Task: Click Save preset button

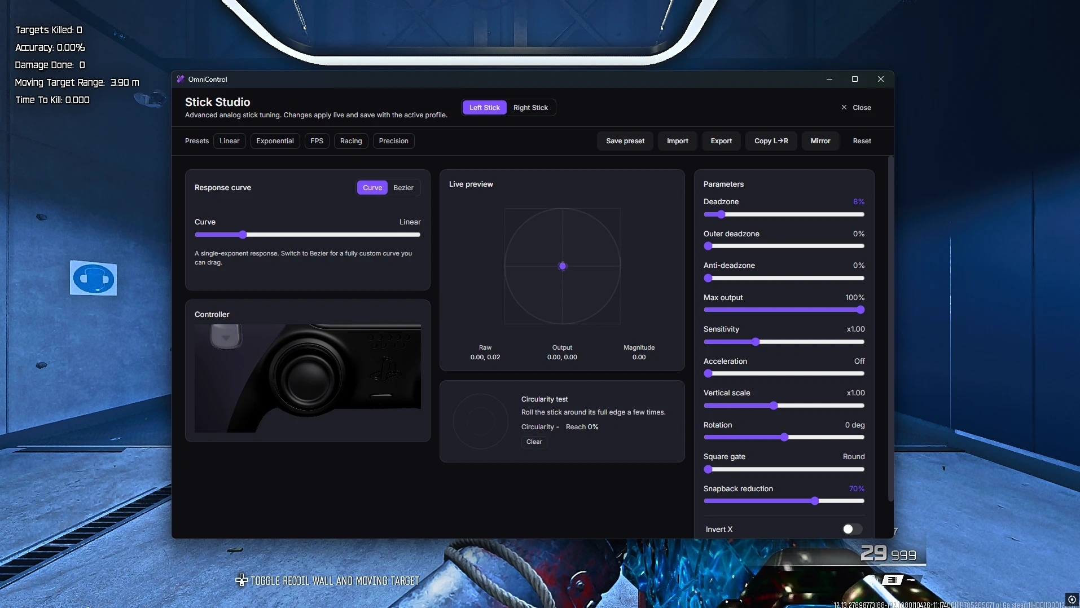Action: click(625, 141)
